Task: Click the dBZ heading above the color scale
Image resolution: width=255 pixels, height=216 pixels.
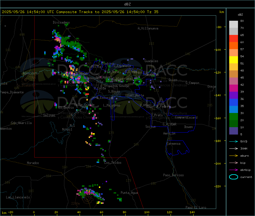Action: click(240, 15)
